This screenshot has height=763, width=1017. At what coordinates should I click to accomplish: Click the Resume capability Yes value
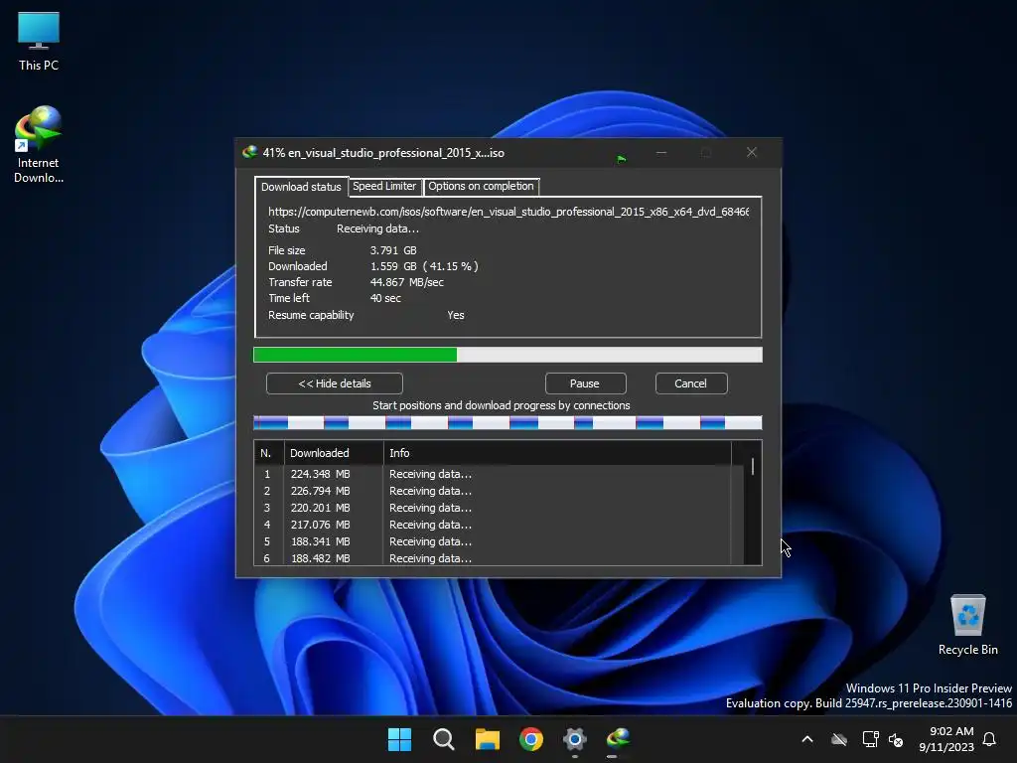(456, 315)
